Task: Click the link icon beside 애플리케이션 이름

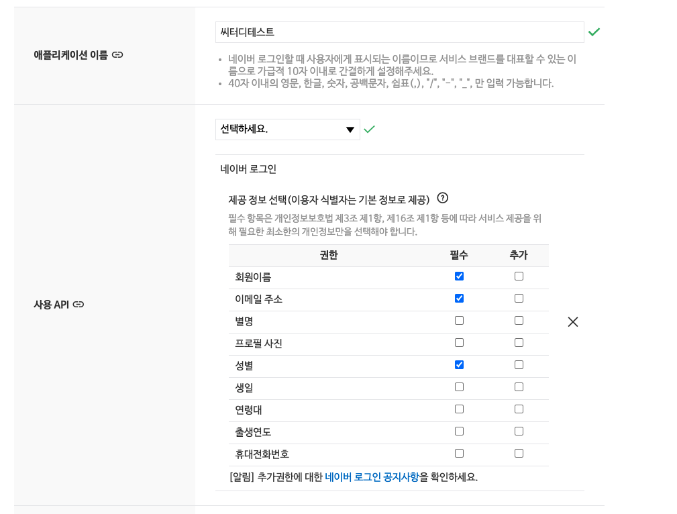Action: [117, 55]
